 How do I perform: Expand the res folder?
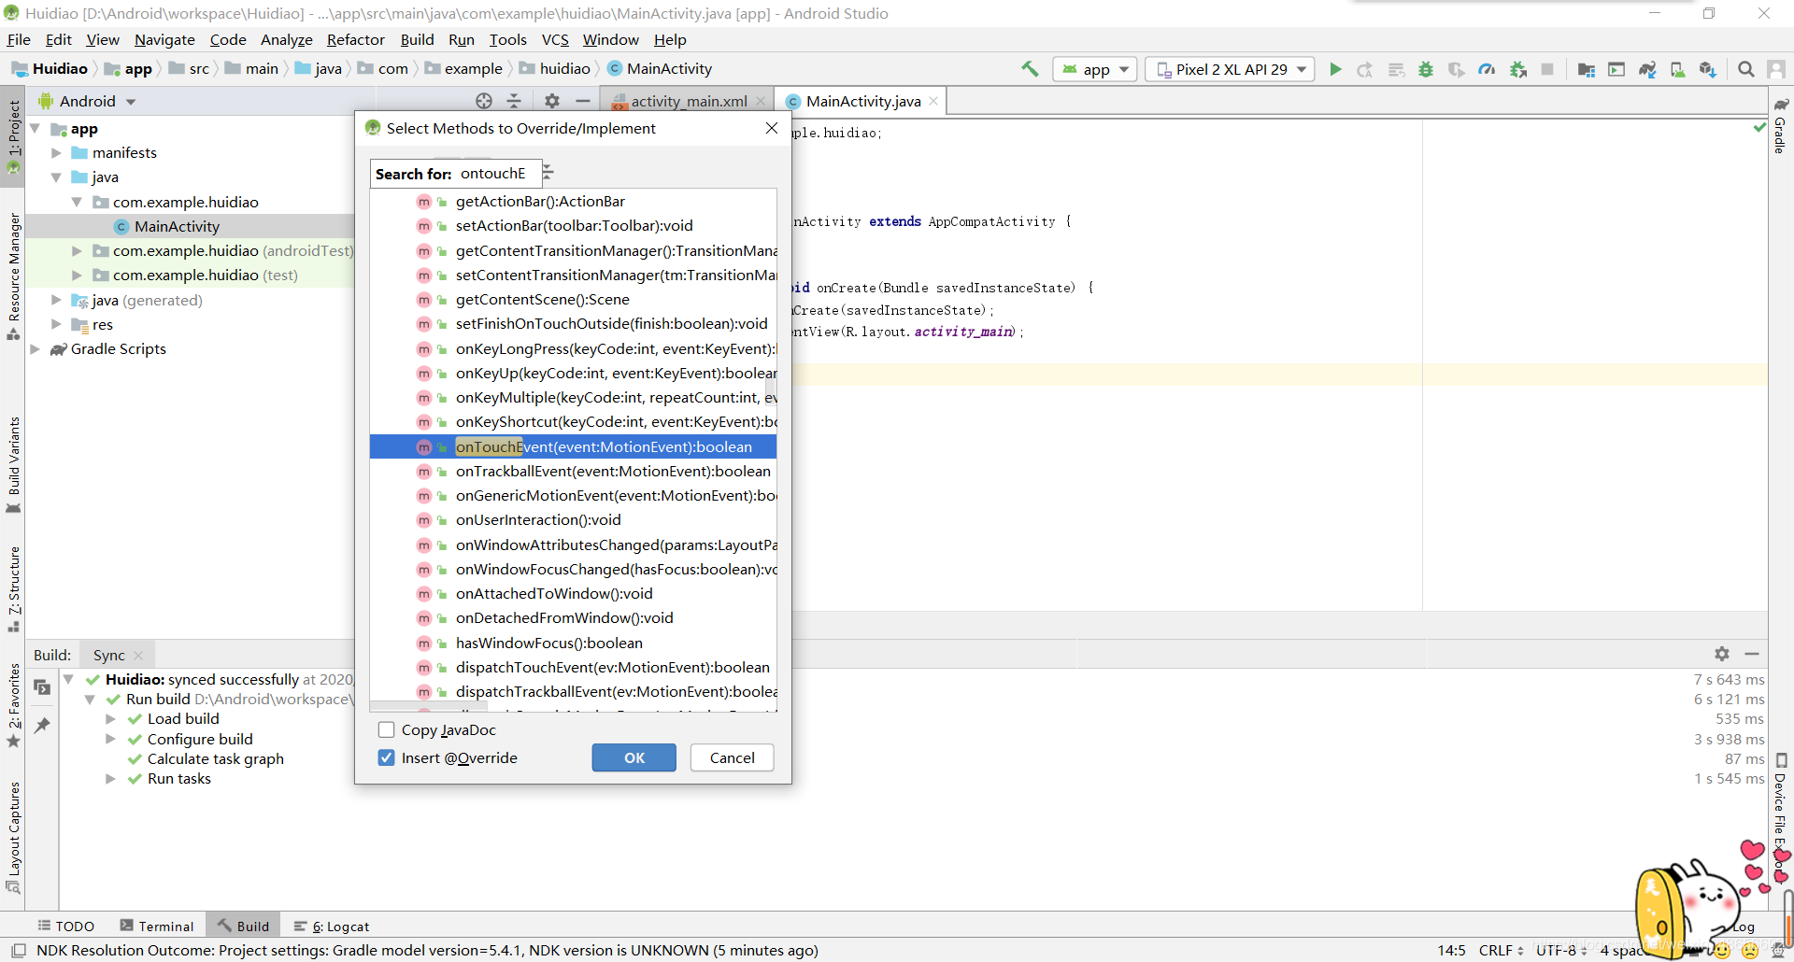pyautogui.click(x=56, y=324)
